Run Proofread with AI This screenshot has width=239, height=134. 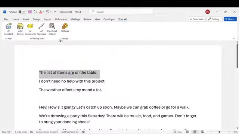click(52, 29)
